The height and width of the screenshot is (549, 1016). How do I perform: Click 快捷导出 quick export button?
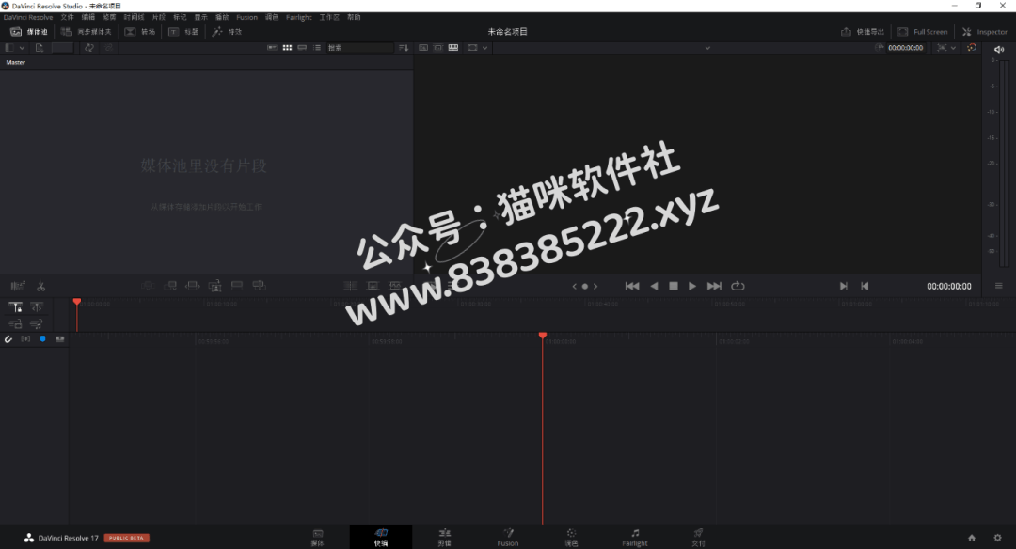pos(863,32)
